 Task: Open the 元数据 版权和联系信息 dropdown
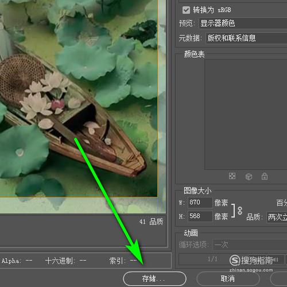(x=246, y=38)
